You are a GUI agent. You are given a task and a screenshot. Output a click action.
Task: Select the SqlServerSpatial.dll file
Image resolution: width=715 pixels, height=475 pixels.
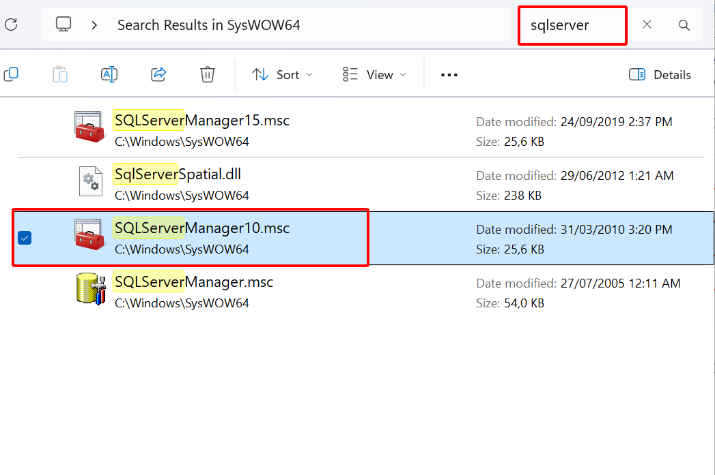click(178, 174)
